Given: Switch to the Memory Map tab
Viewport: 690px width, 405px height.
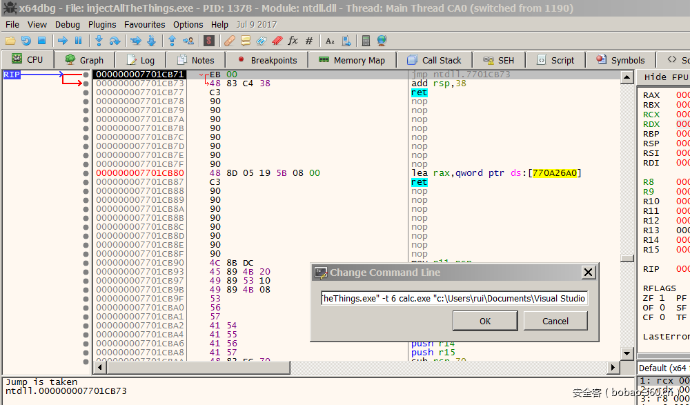Looking at the screenshot, I should click(x=352, y=60).
